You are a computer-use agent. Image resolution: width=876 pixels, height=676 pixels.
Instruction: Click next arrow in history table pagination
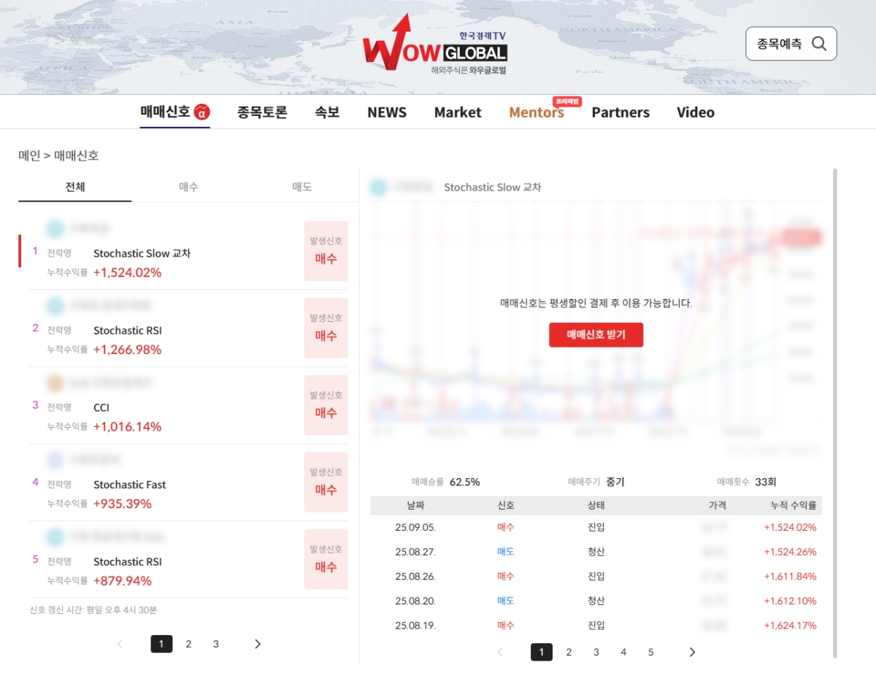[692, 653]
